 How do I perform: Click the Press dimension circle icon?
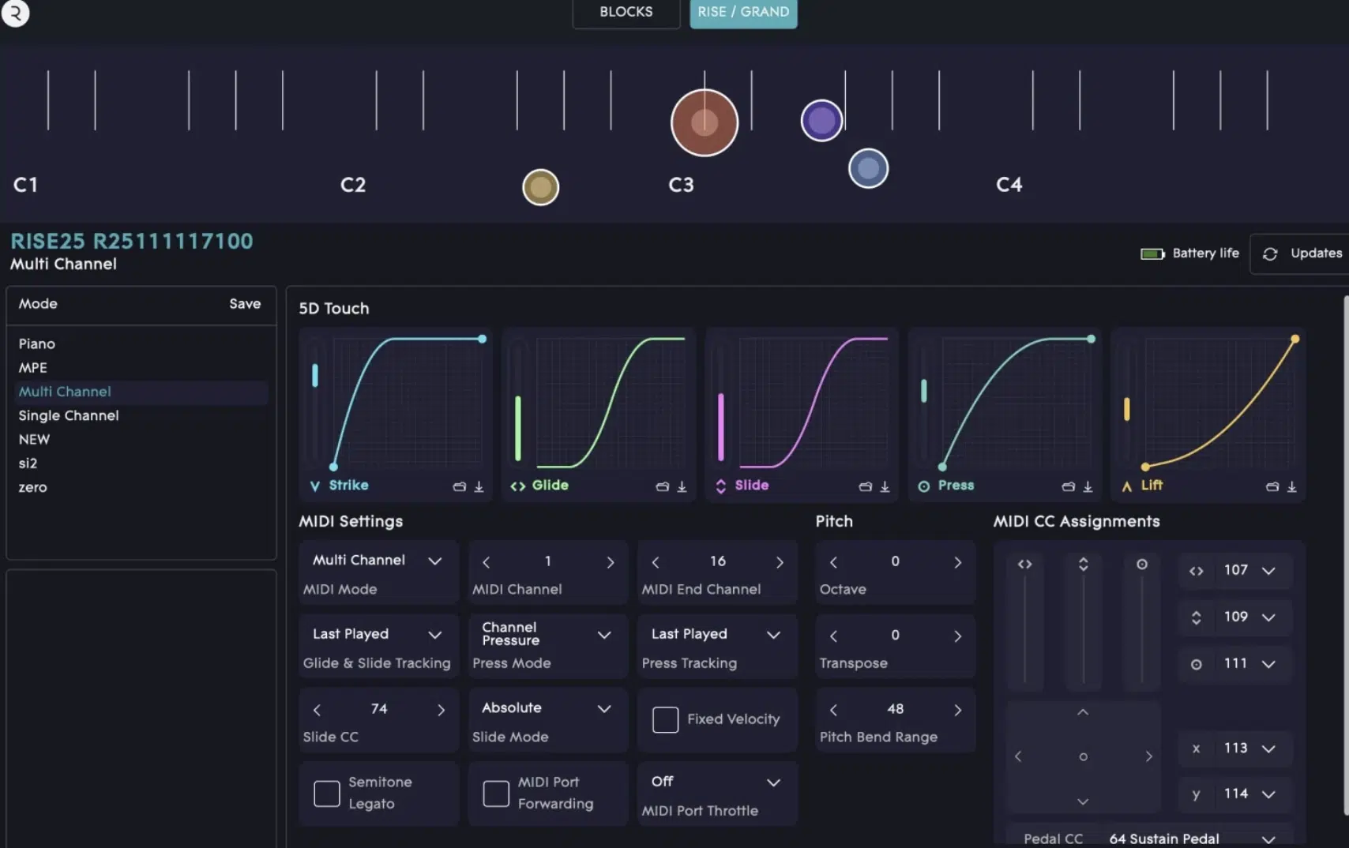tap(923, 486)
